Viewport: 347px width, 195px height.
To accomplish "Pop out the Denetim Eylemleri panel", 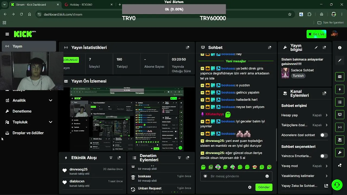I will click(187, 158).
